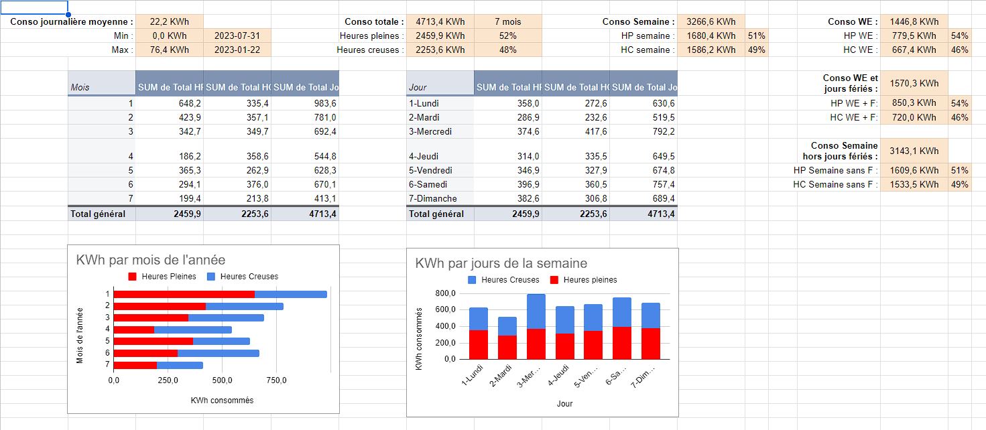
Task: Click the 'Mois' pivot table header cell
Action: click(101, 87)
